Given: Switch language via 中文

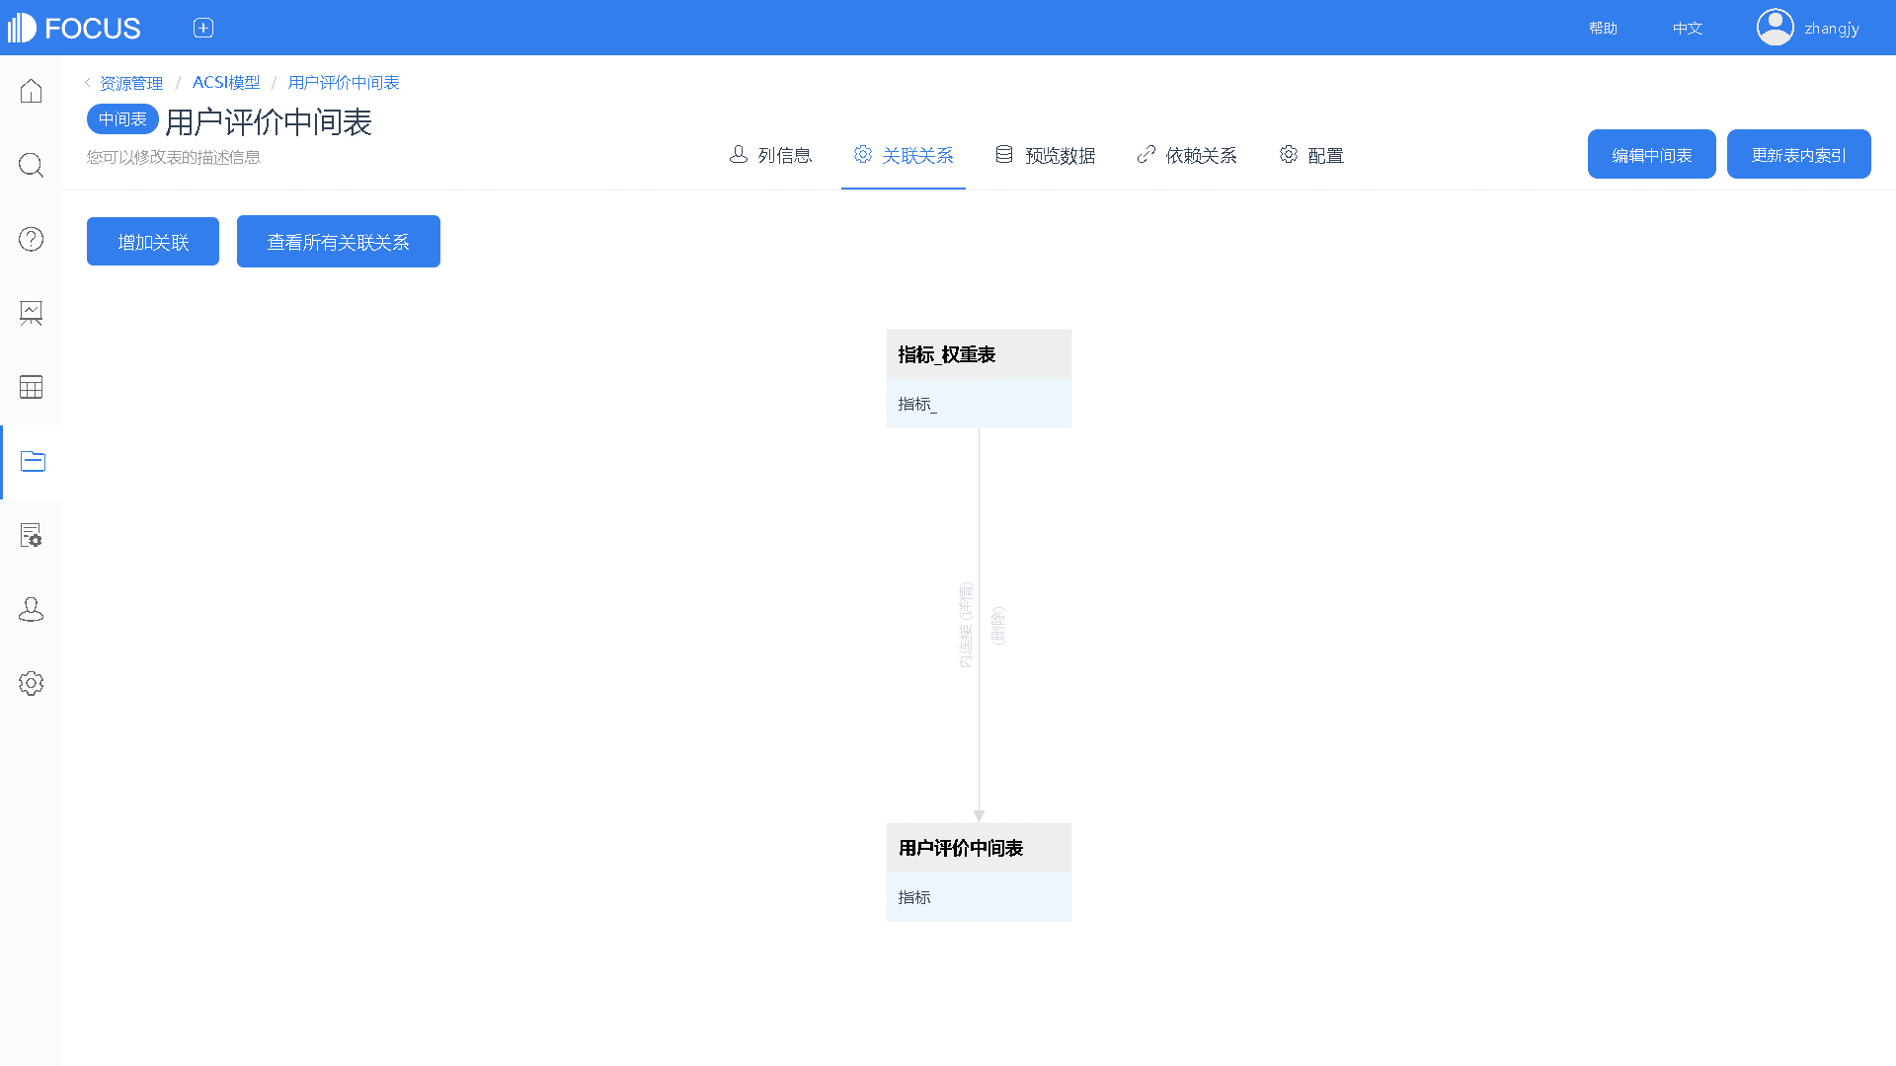Looking at the screenshot, I should coord(1688,29).
